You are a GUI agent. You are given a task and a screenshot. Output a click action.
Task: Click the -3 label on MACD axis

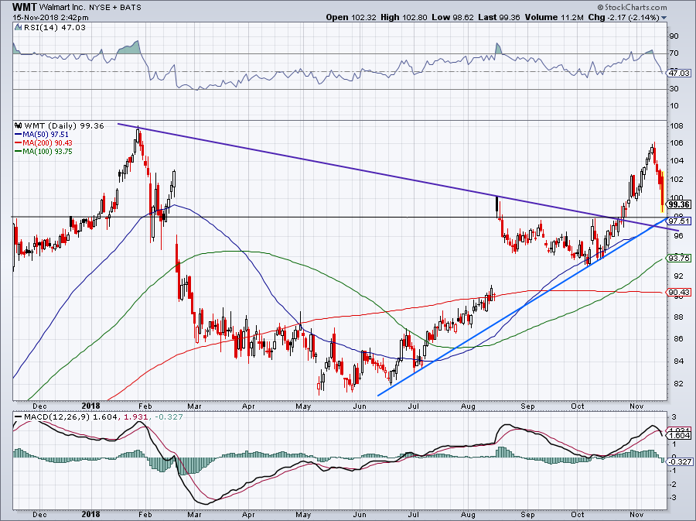(x=673, y=498)
